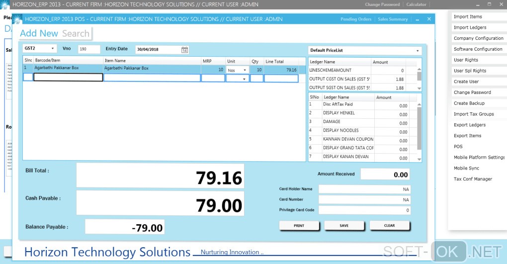The width and height of the screenshot is (507, 264).
Task: Click the Vno field showing 190
Action: click(x=89, y=49)
